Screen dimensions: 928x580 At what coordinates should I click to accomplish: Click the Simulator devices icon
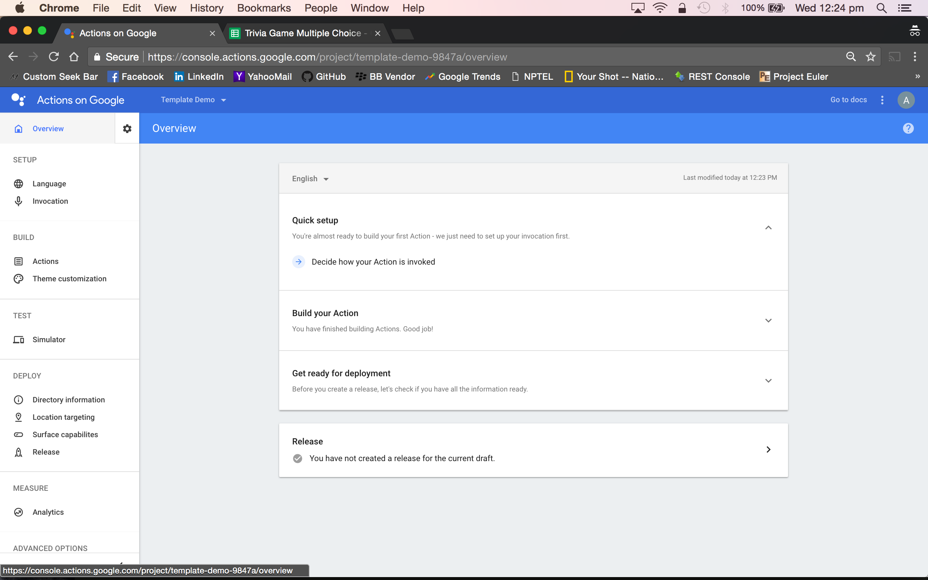point(18,340)
